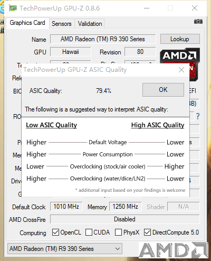Image resolution: width=211 pixels, height=261 pixels.
Task: Switch to the Sensors tab
Action: click(62, 24)
